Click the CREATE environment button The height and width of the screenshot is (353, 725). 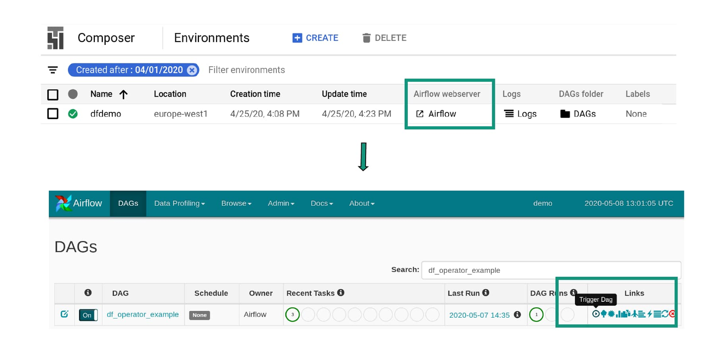(315, 38)
